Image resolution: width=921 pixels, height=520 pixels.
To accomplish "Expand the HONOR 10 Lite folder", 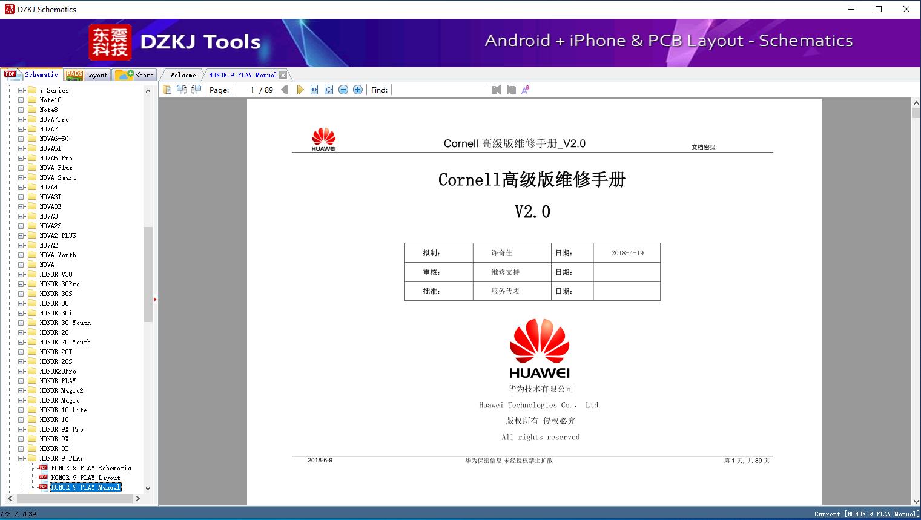I will (21, 410).
